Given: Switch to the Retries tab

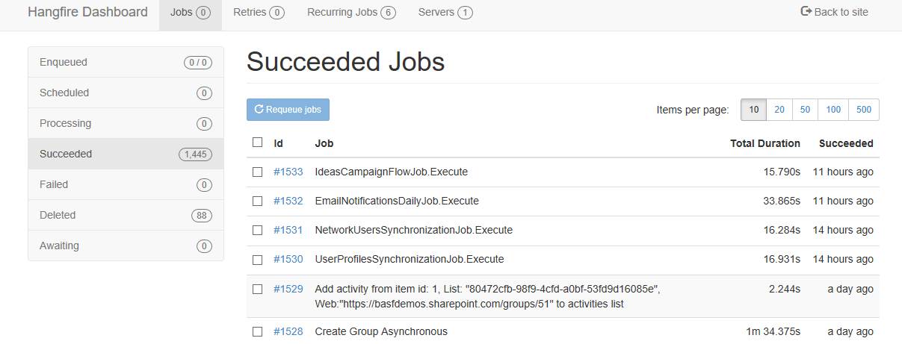Looking at the screenshot, I should coord(259,13).
